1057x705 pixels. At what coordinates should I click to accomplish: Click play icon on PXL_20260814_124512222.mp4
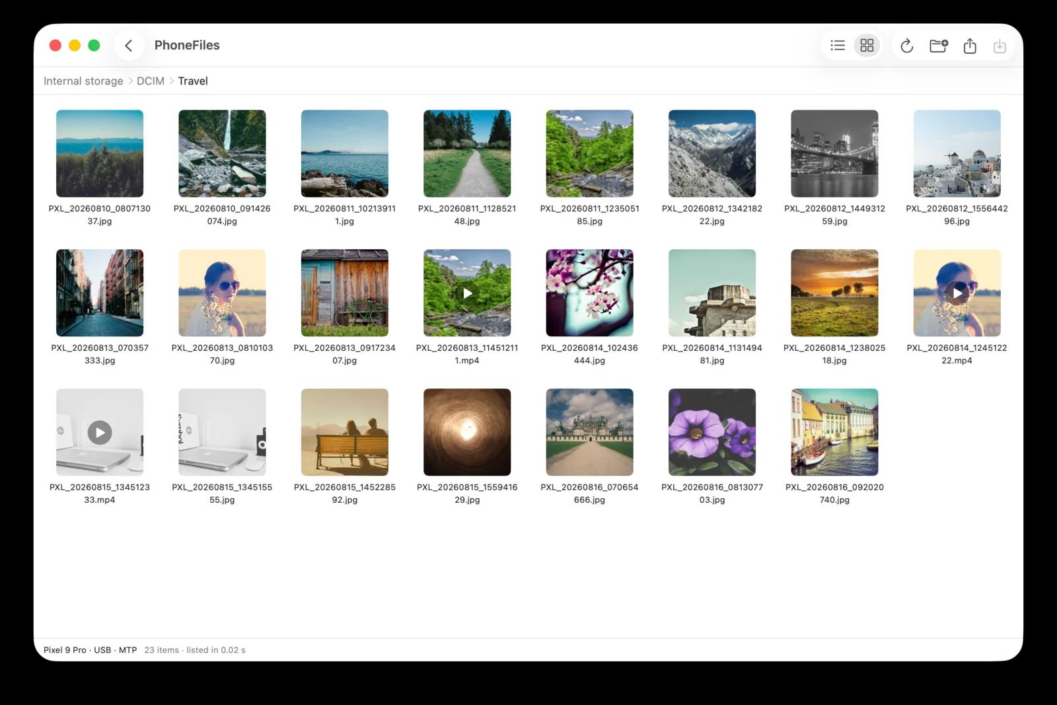[x=957, y=293]
